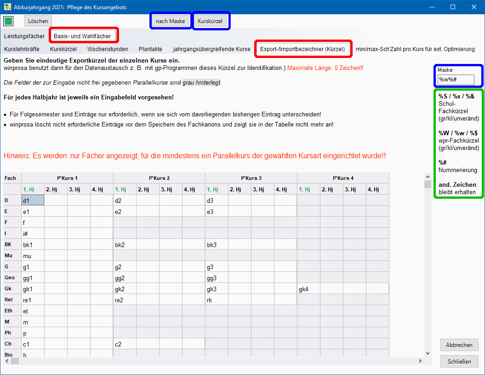Cancel with the Abbrechen button
This screenshot has width=485, height=375.
tap(459, 345)
